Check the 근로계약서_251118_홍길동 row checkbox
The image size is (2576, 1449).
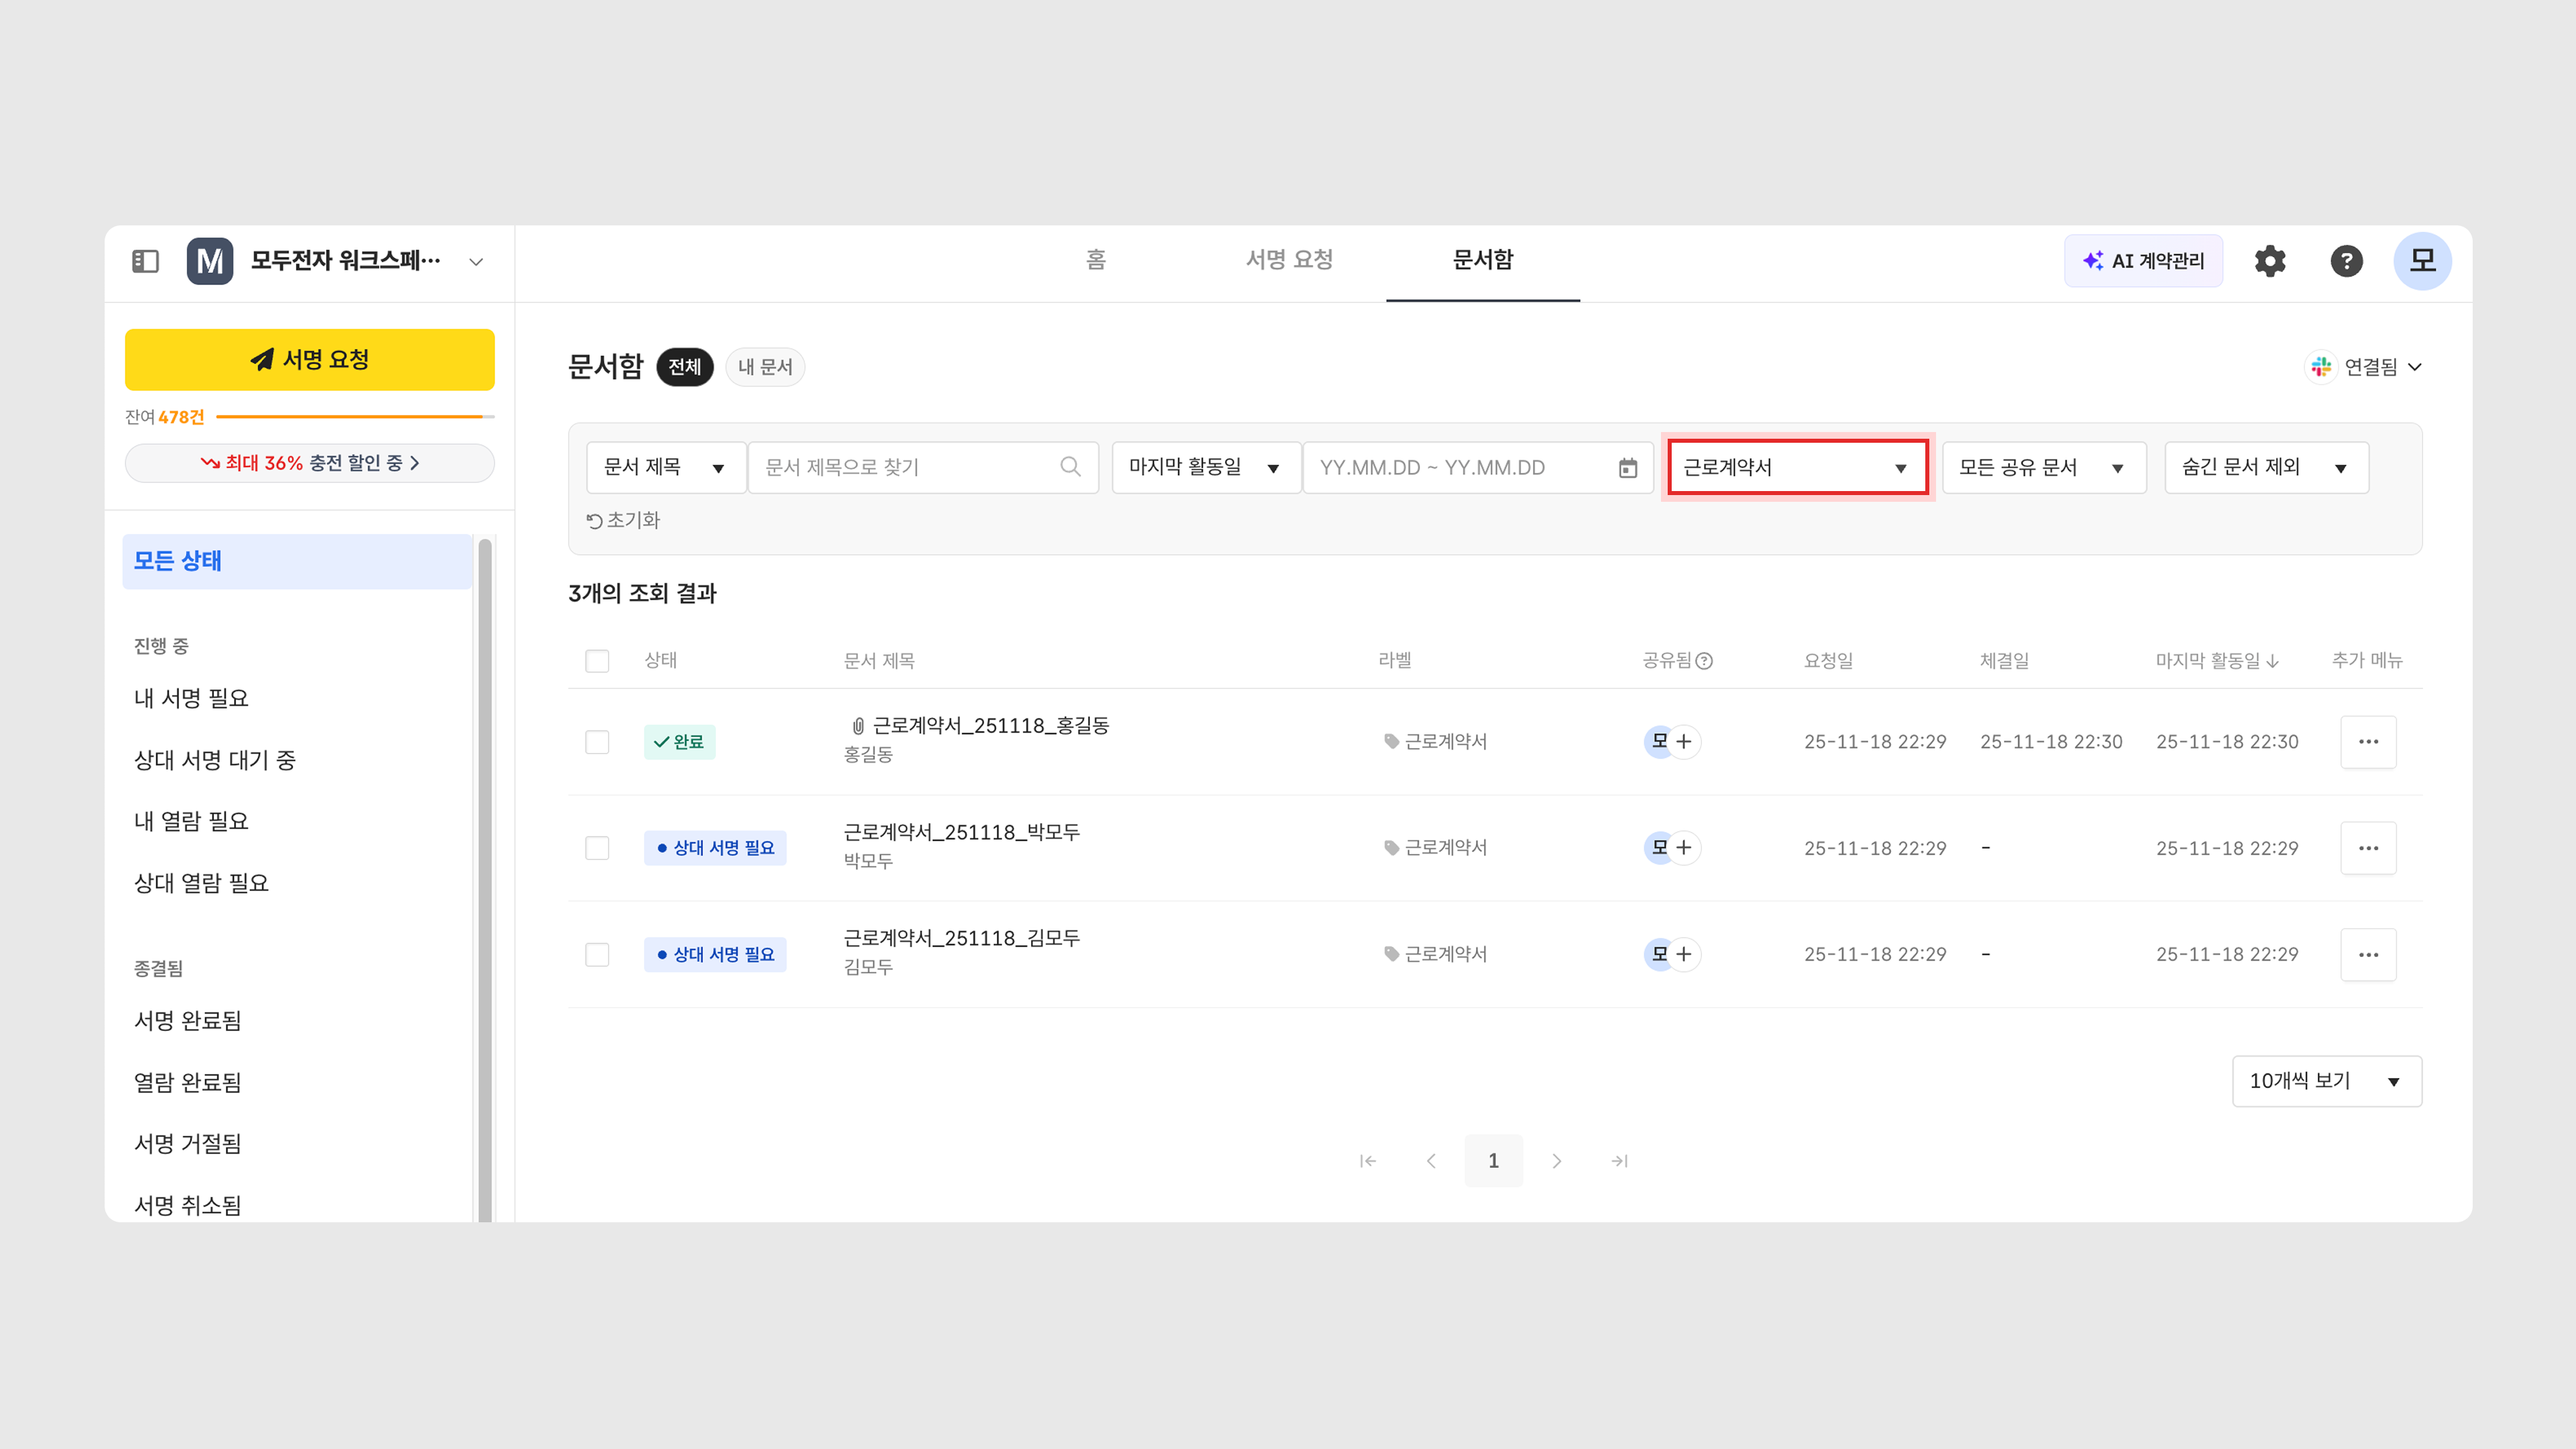(x=597, y=742)
